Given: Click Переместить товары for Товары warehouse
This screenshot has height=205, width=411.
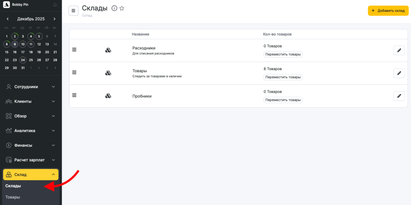Looking at the screenshot, I should pyautogui.click(x=283, y=77).
